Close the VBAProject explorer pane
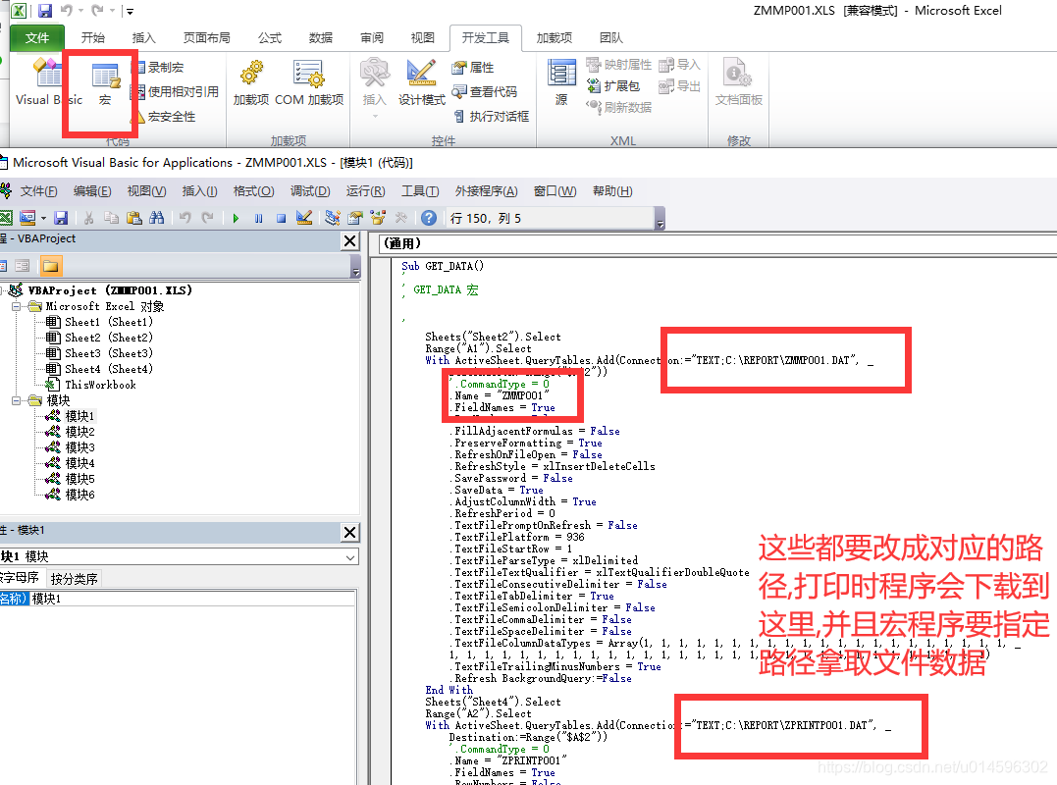1057x785 pixels. pos(349,241)
